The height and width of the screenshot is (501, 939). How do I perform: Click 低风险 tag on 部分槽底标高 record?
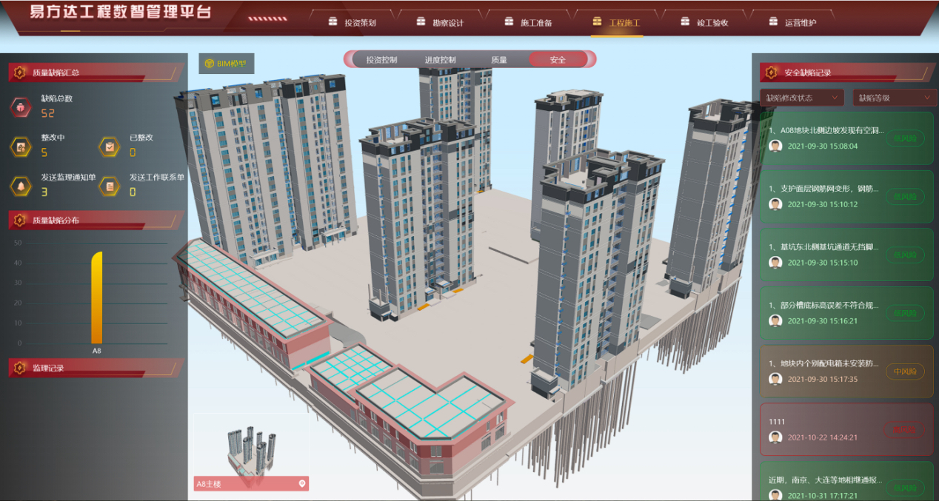point(905,313)
